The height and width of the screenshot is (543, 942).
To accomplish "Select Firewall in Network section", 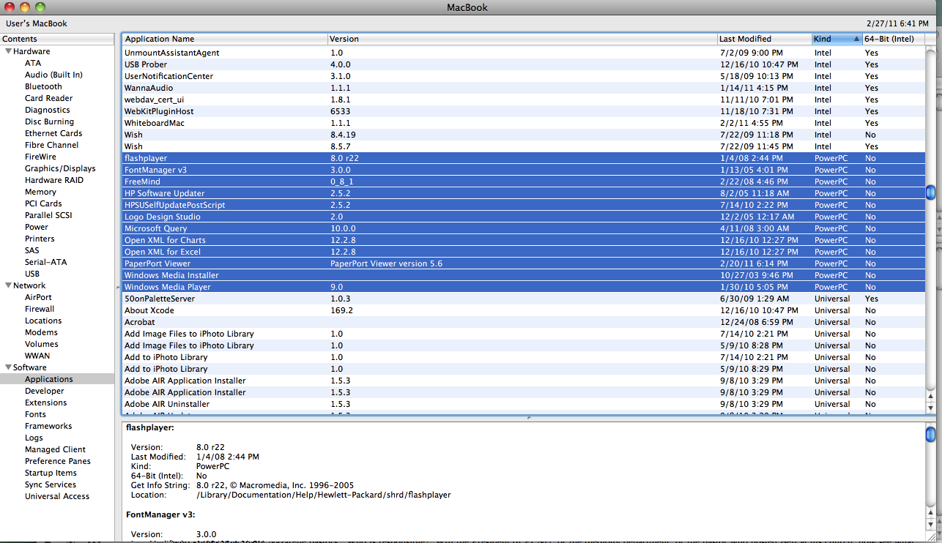I will pyautogui.click(x=40, y=309).
